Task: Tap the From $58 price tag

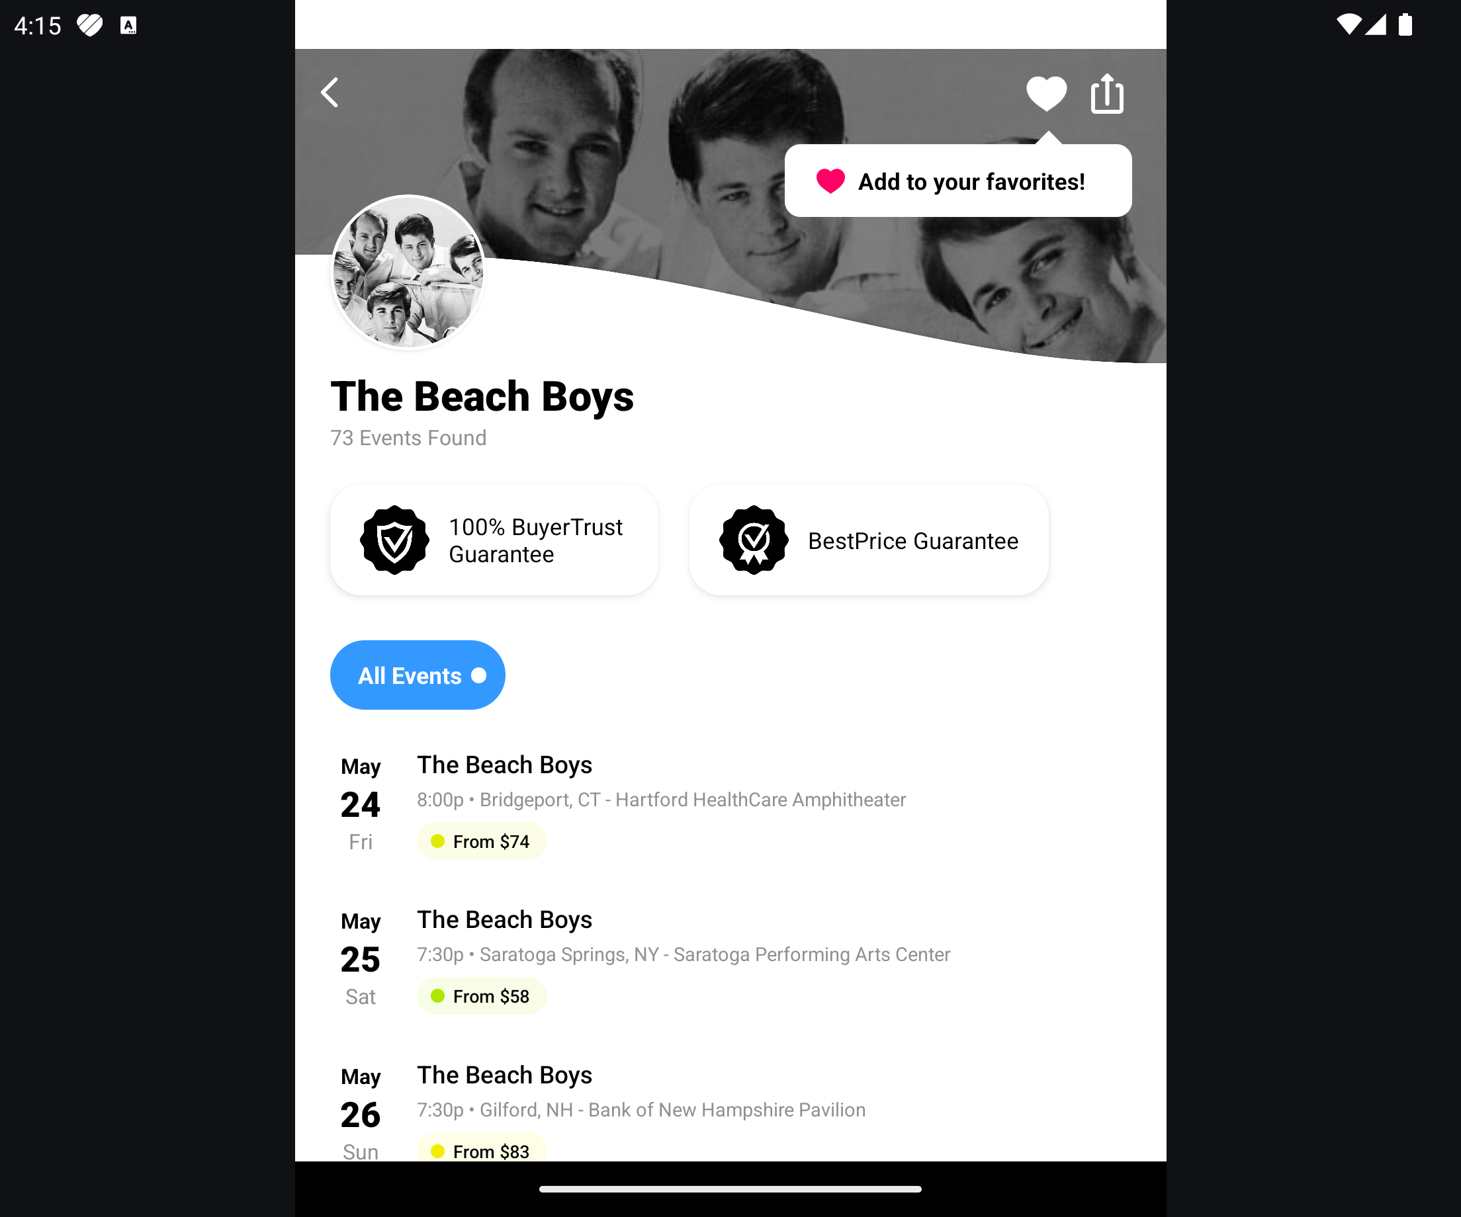Action: click(x=482, y=997)
